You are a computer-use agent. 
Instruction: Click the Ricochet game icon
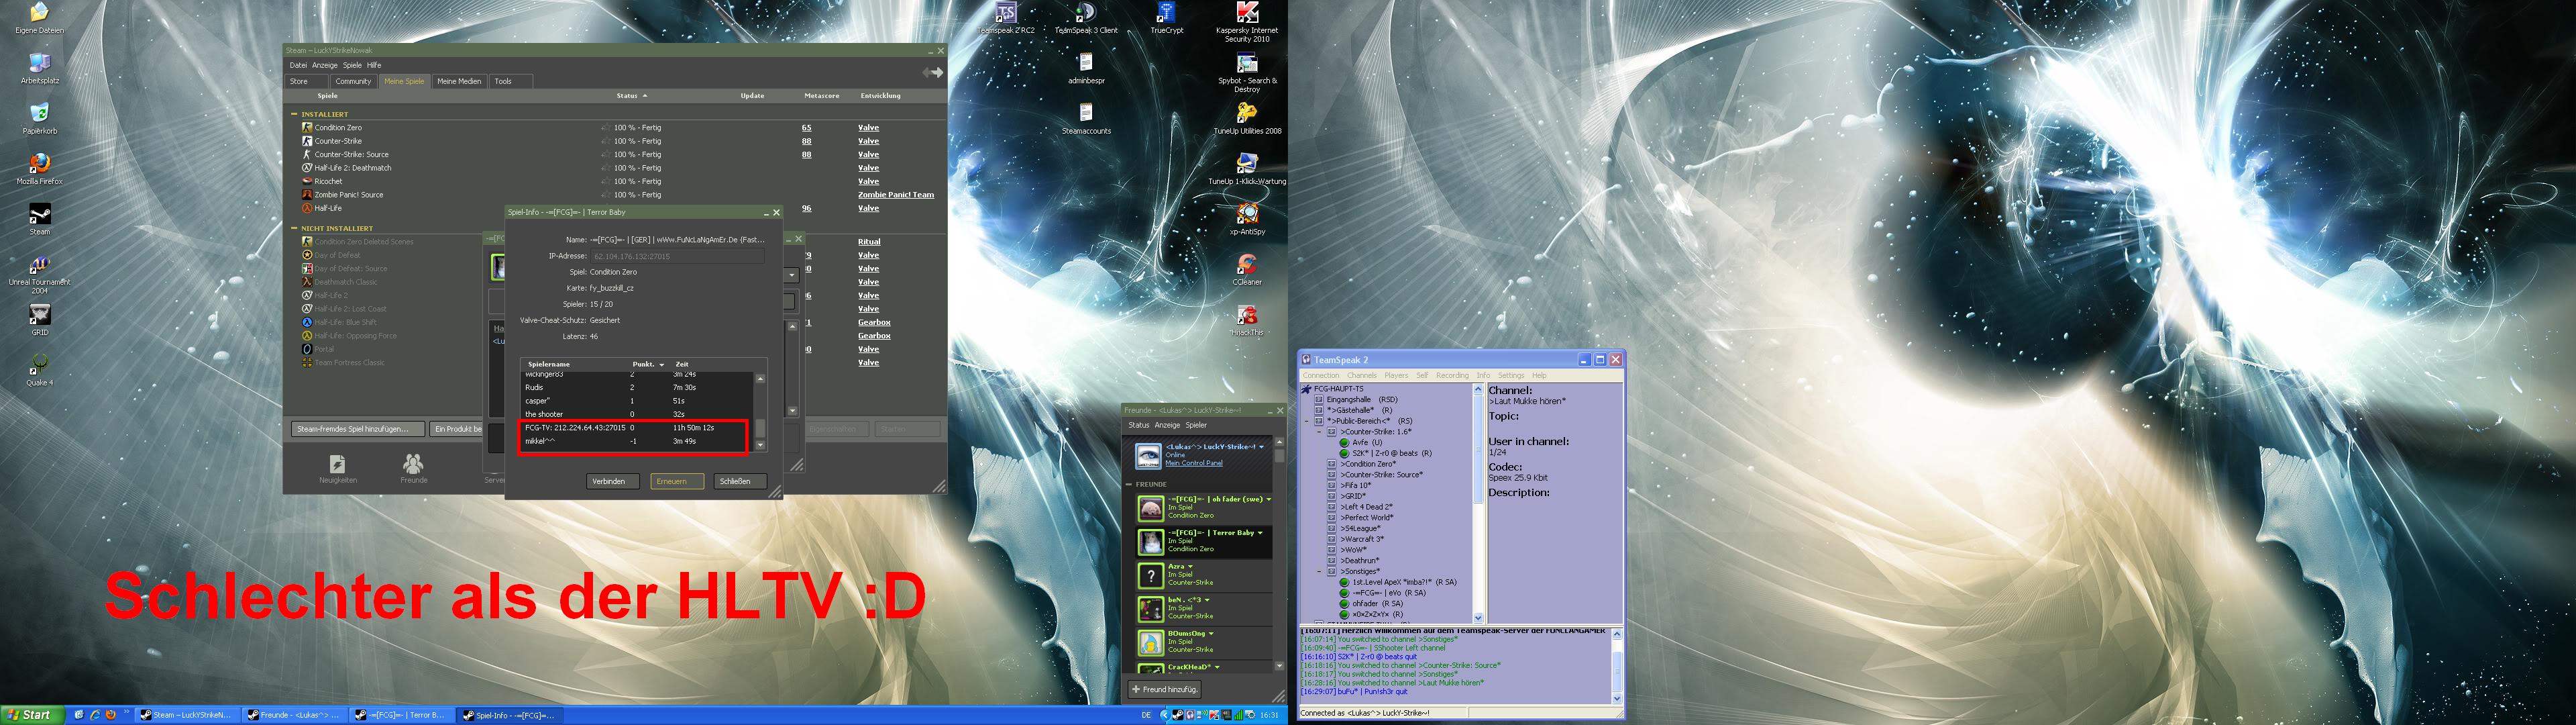coord(307,181)
